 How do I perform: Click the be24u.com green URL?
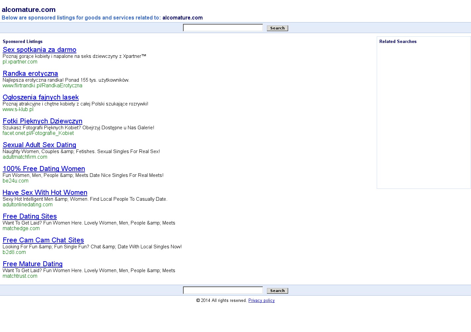[16, 181]
